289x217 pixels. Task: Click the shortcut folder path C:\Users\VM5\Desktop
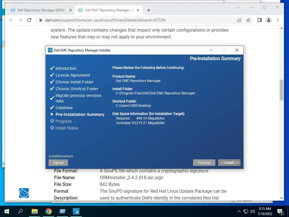[133, 106]
